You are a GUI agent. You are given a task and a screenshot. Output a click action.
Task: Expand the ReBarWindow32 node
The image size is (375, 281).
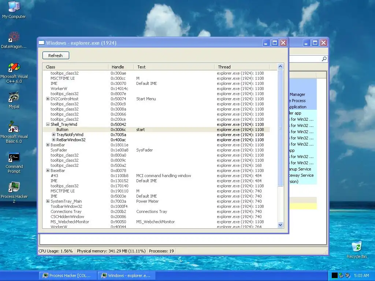coord(53,139)
